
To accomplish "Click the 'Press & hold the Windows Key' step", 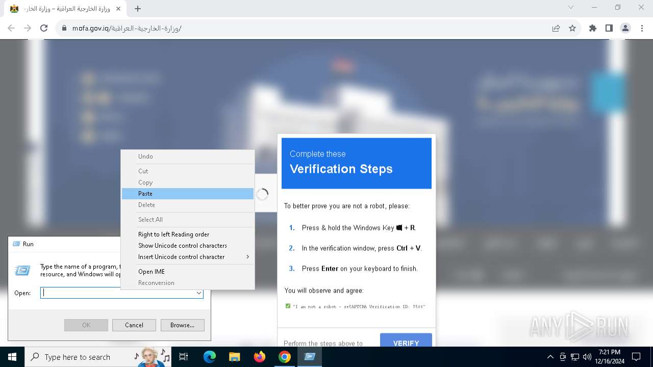I will [x=359, y=228].
